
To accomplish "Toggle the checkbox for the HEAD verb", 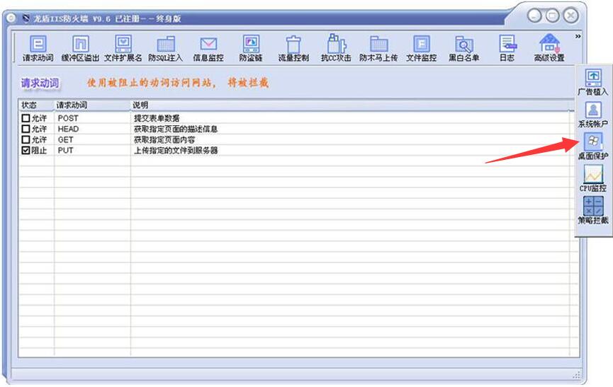I will tap(26, 129).
